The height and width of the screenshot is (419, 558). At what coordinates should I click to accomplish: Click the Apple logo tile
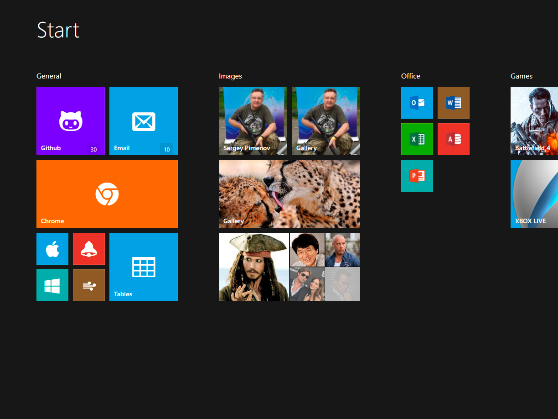(x=52, y=249)
